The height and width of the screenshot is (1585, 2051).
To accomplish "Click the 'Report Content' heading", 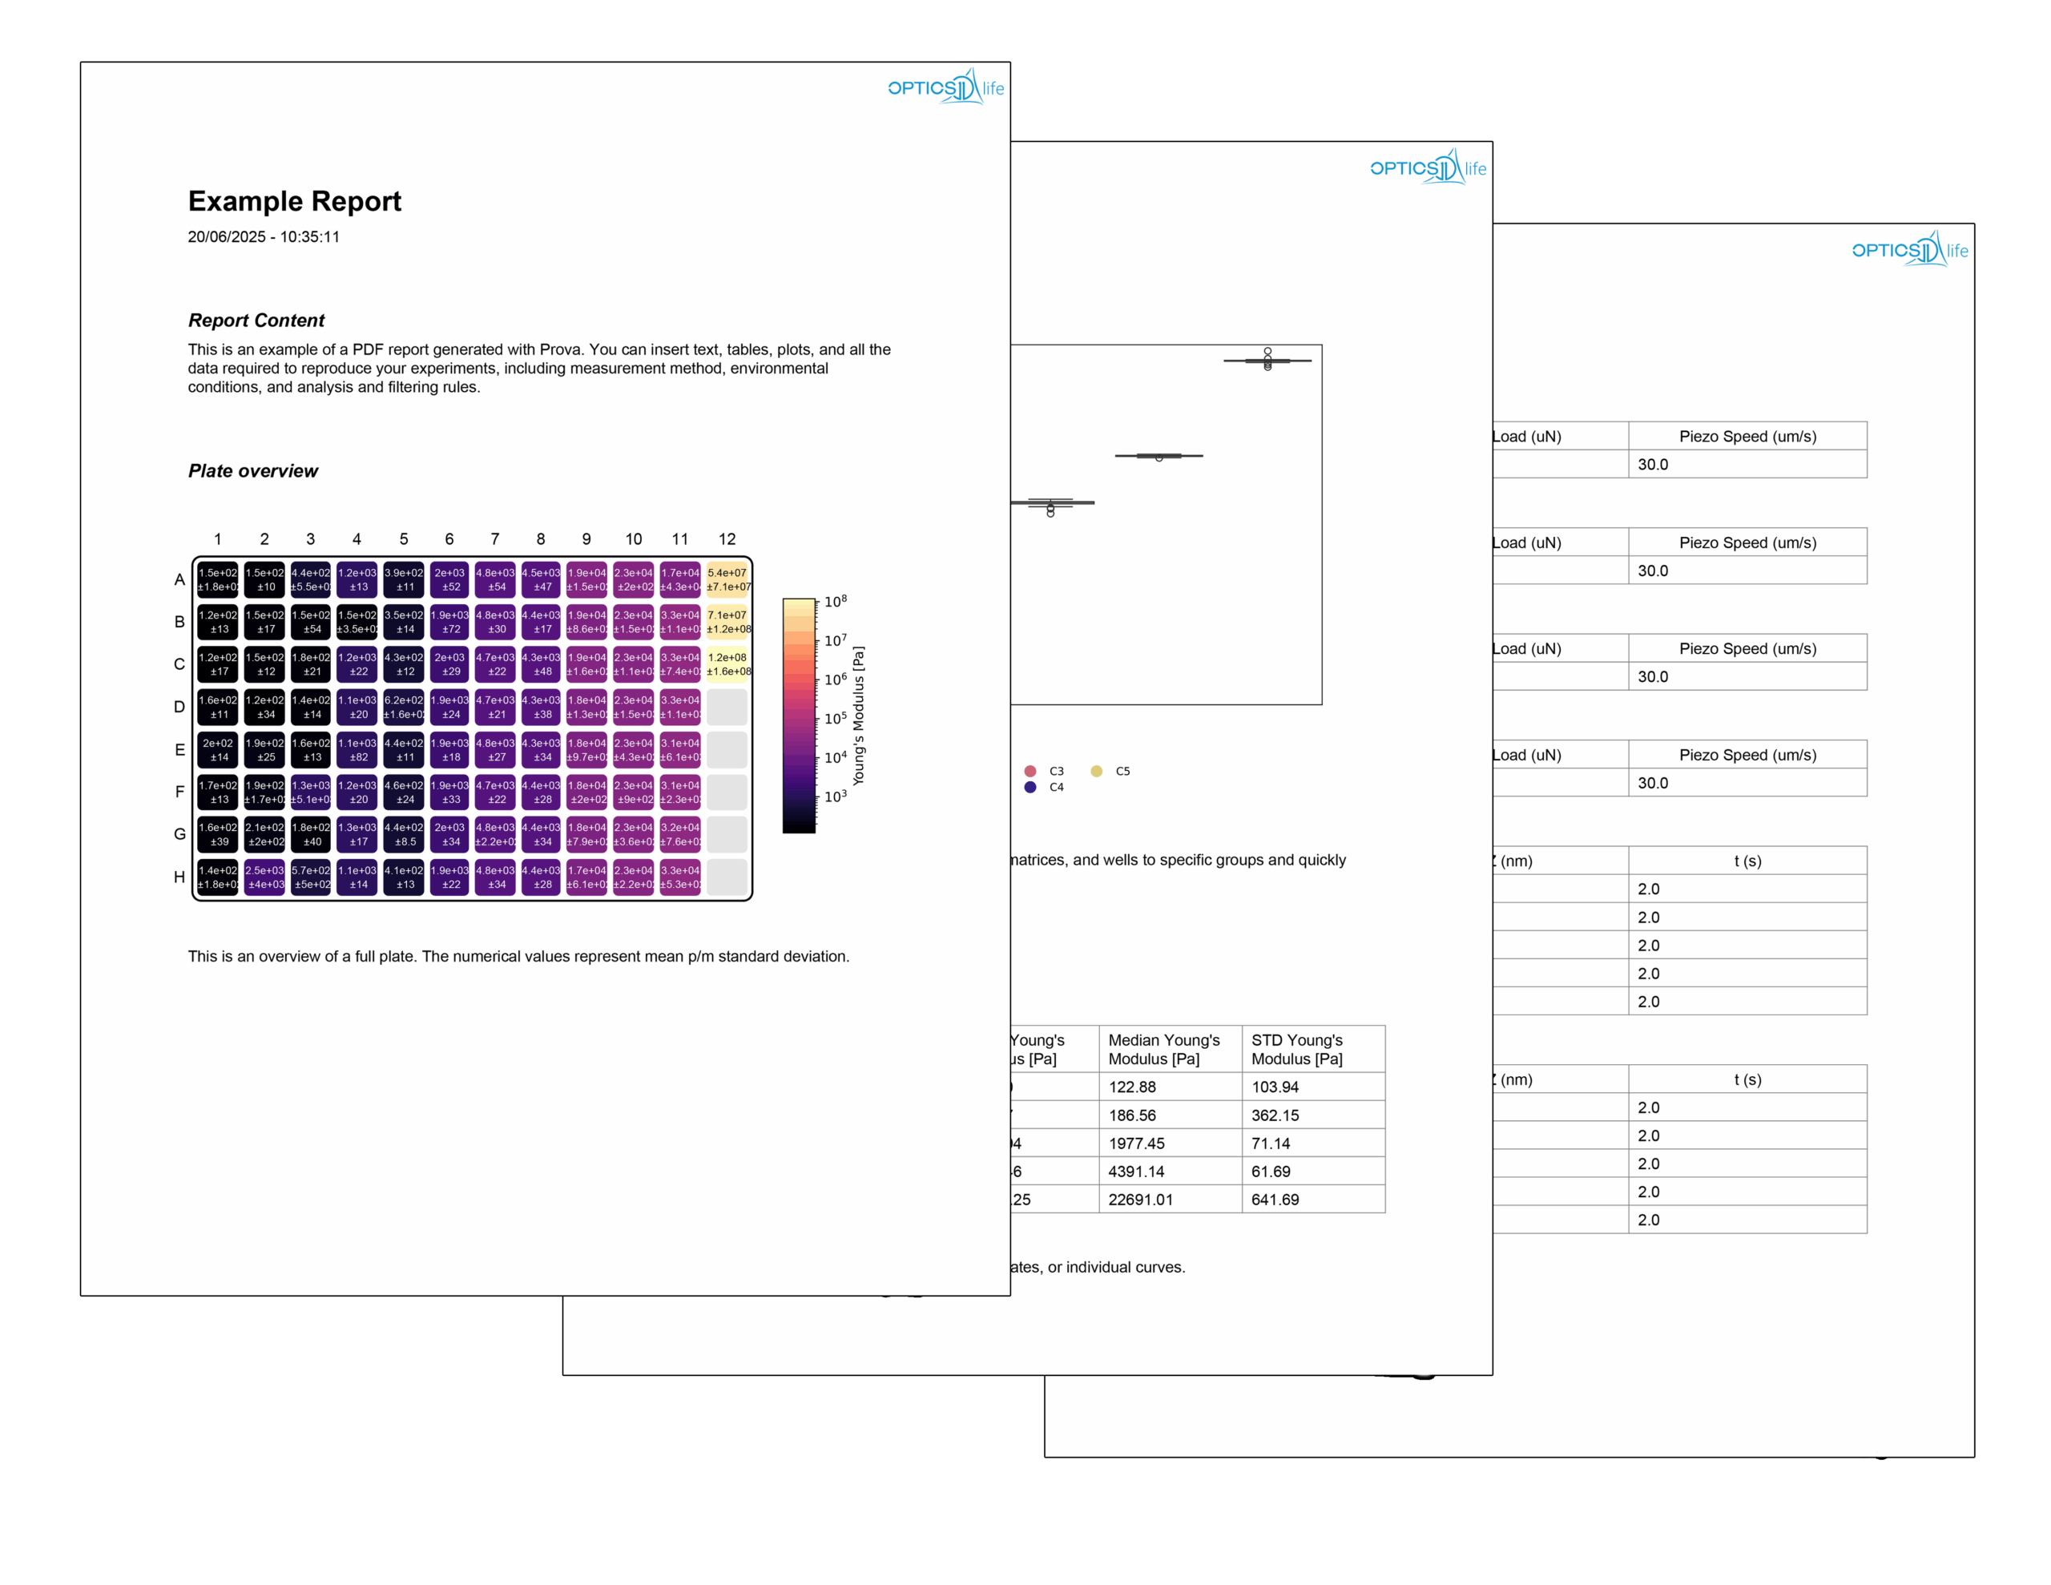I will (x=256, y=321).
